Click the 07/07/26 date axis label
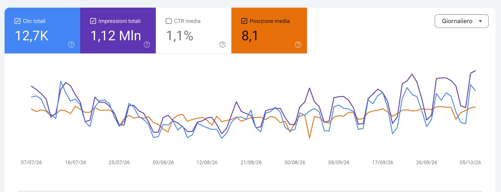 (x=31, y=162)
